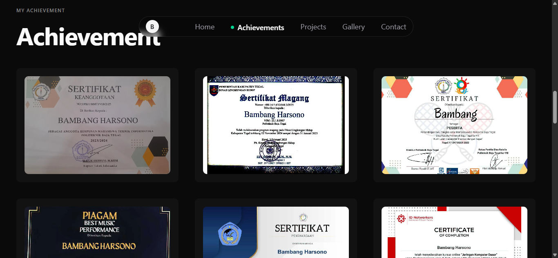Image resolution: width=558 pixels, height=258 pixels.
Task: Click the green active-page indicator dot
Action: (x=233, y=28)
